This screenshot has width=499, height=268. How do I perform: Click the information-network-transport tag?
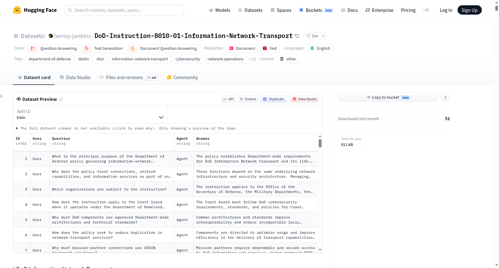click(140, 59)
